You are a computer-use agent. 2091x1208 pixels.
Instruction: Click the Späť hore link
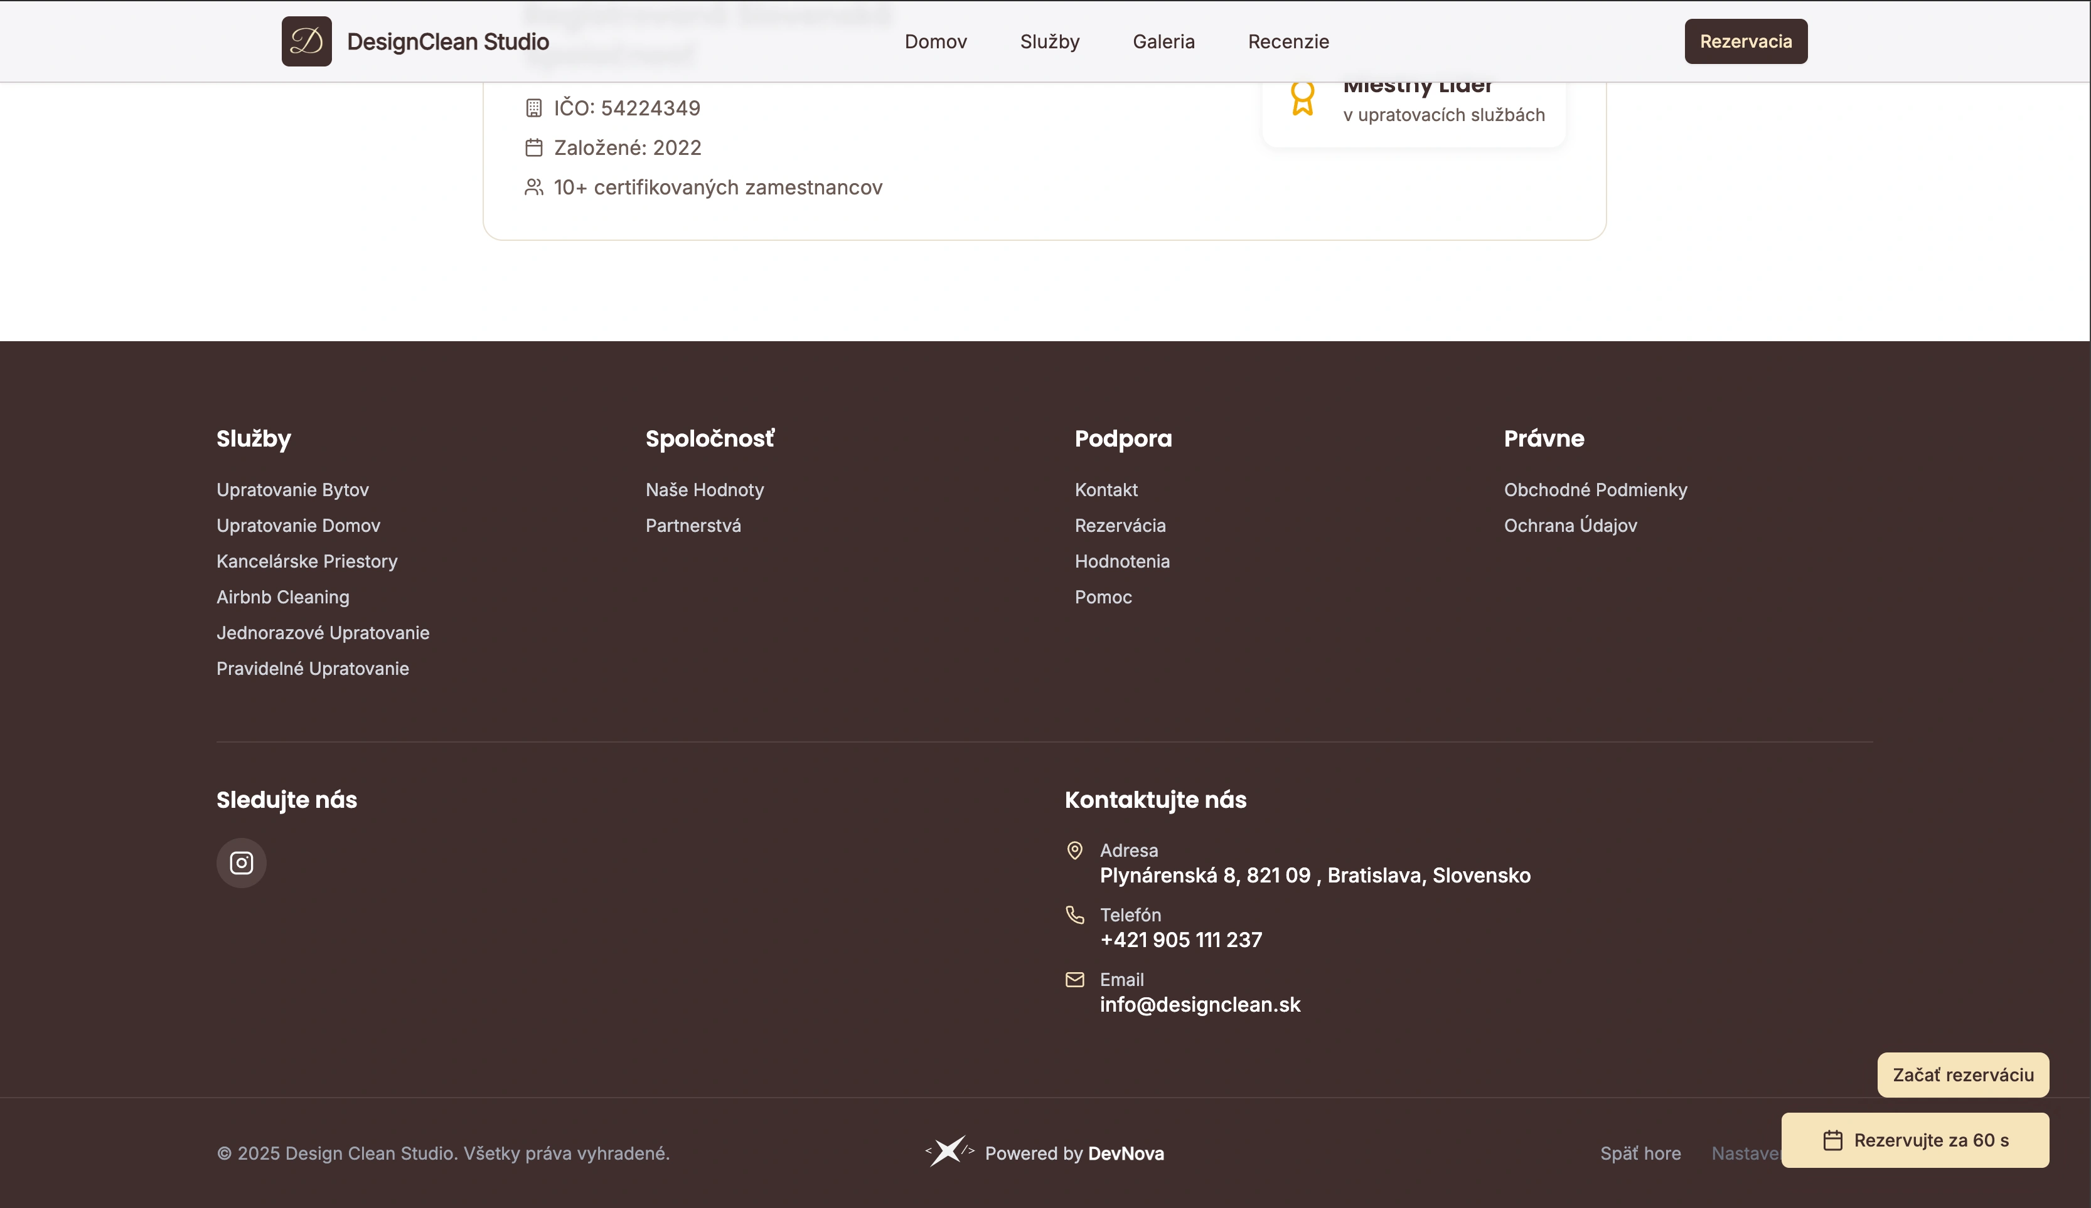point(1640,1153)
